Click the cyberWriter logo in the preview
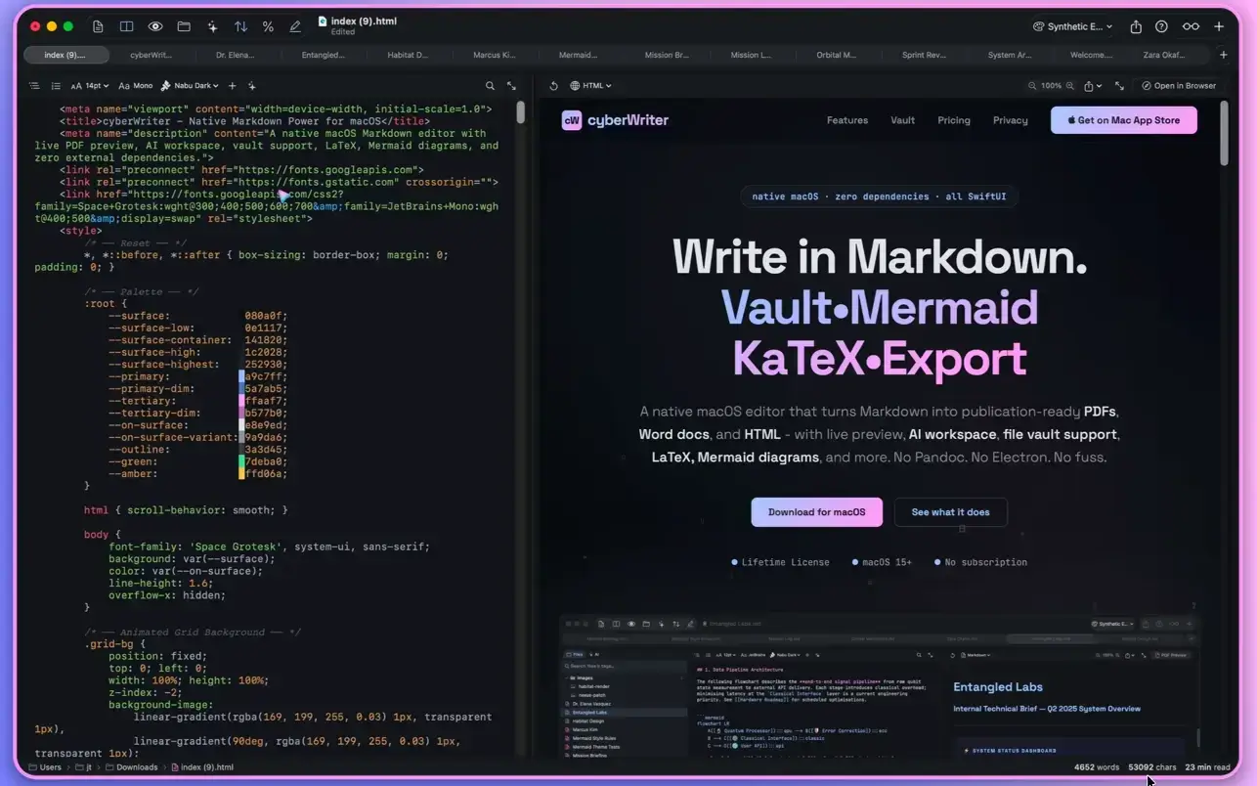Viewport: 1257px width, 786px height. click(615, 120)
